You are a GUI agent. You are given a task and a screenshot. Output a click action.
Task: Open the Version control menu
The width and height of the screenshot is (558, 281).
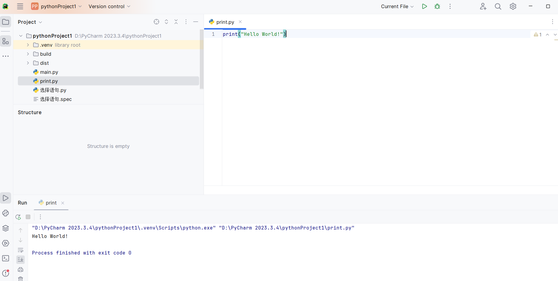109,6
